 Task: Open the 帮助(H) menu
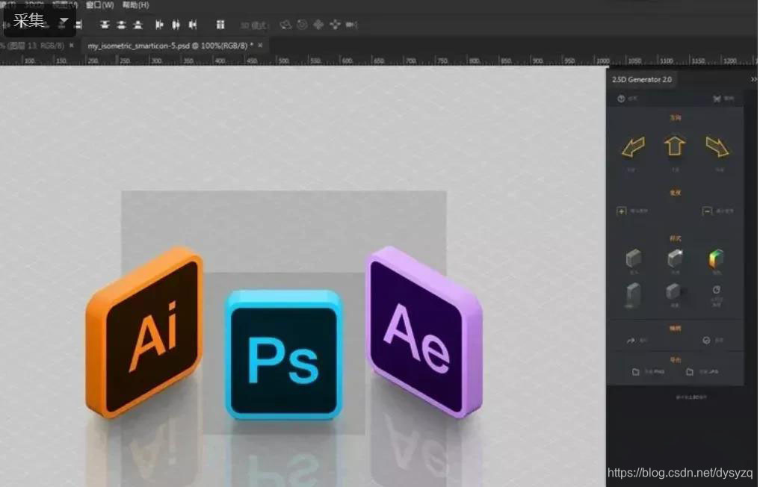pos(135,5)
